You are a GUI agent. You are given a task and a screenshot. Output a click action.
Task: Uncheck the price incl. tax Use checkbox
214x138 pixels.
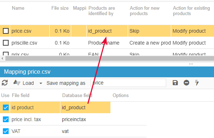click(x=6, y=119)
